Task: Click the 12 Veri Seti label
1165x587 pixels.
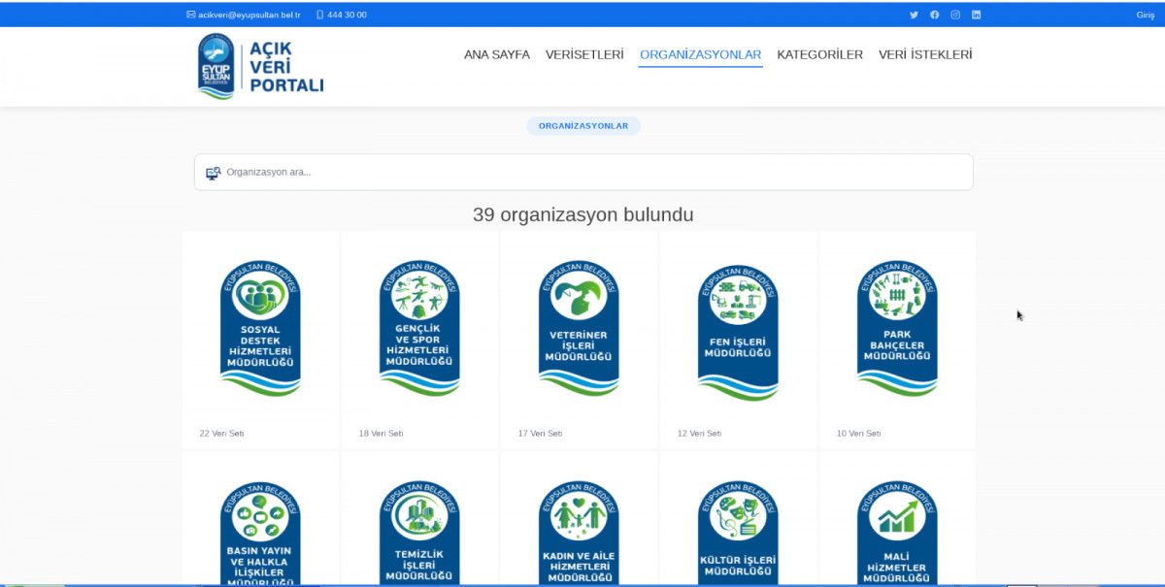Action: click(699, 434)
